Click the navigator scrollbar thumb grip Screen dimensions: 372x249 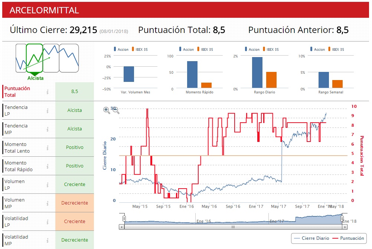[x=233, y=227]
